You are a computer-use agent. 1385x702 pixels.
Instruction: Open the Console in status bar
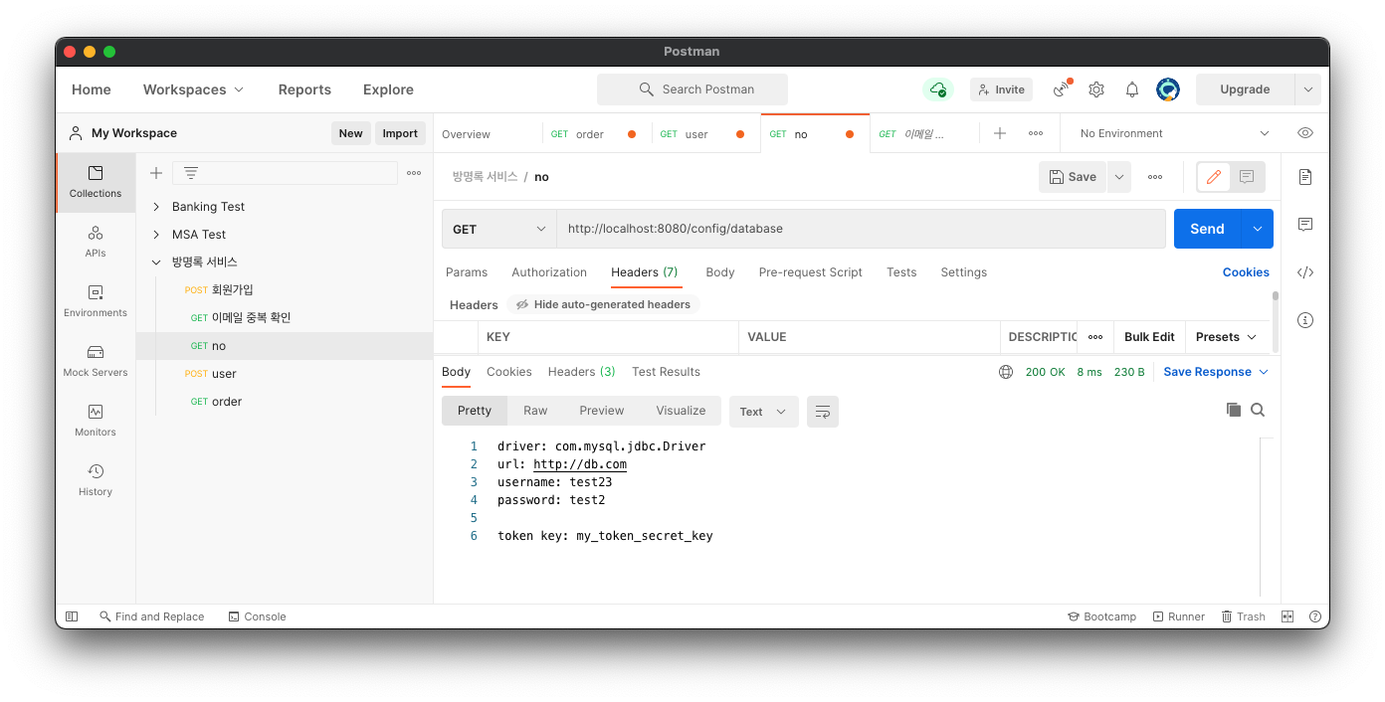point(257,616)
